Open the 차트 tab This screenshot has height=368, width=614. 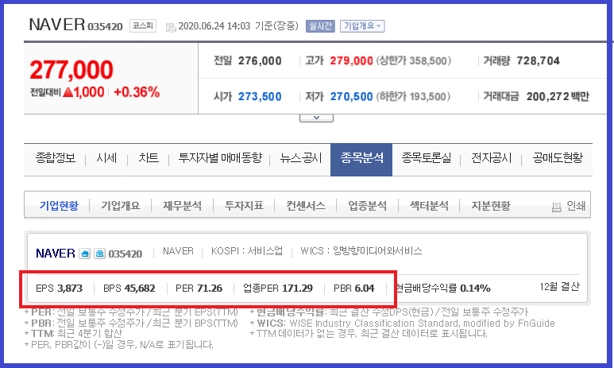tap(149, 158)
